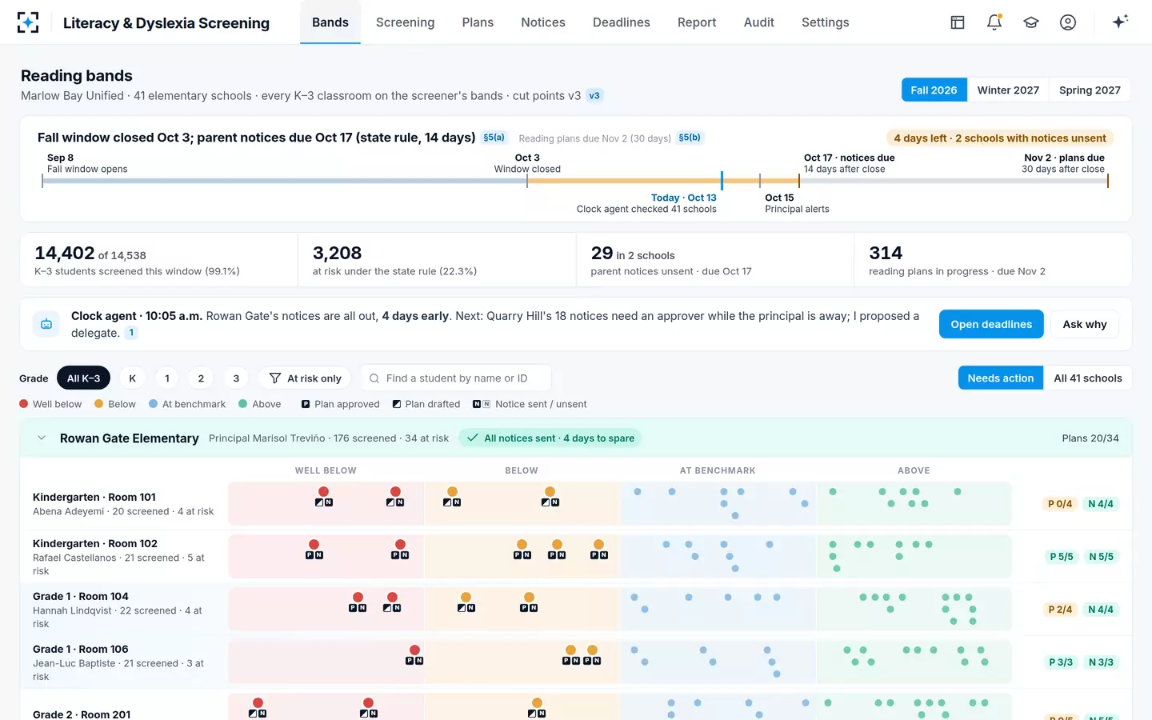The height and width of the screenshot is (720, 1152).
Task: Open the AI sparkle assistant icon
Action: (1120, 22)
